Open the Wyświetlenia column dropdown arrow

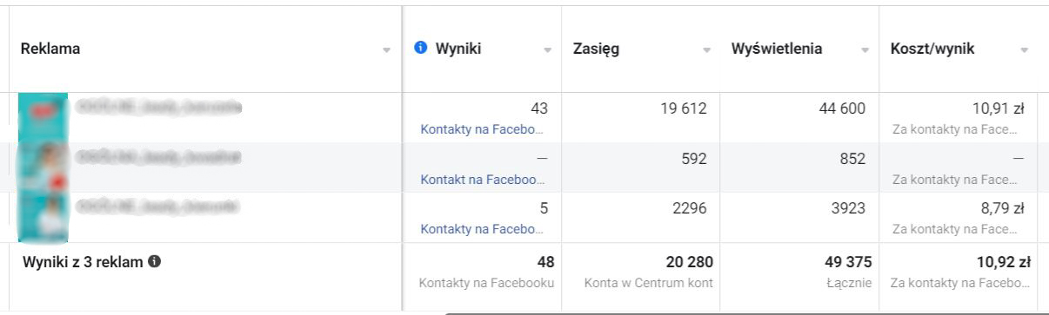point(865,51)
